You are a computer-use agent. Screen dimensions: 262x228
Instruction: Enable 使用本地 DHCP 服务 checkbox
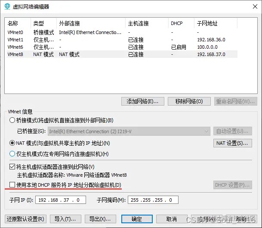coord(12,185)
